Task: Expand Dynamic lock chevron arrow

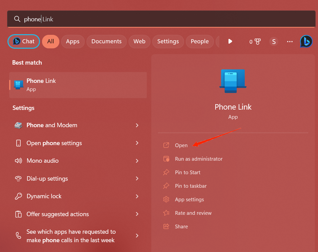Action: (137, 196)
